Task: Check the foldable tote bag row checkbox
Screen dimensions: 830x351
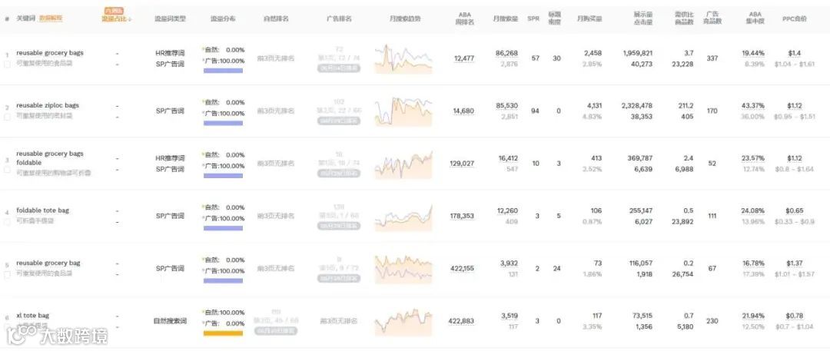Action: [x=8, y=221]
